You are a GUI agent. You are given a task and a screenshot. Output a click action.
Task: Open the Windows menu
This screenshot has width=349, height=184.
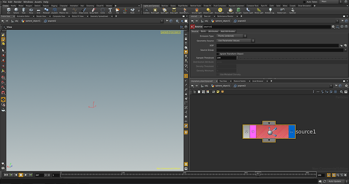click(28, 2)
